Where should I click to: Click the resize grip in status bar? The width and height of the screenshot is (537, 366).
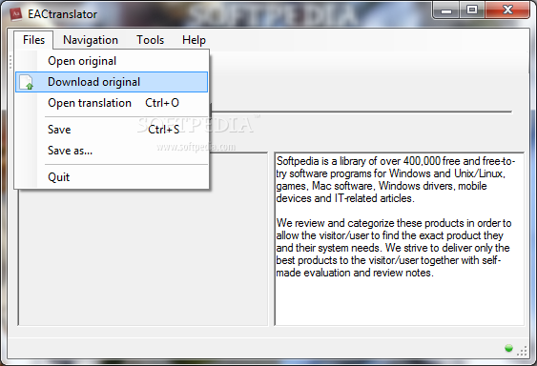(x=523, y=351)
